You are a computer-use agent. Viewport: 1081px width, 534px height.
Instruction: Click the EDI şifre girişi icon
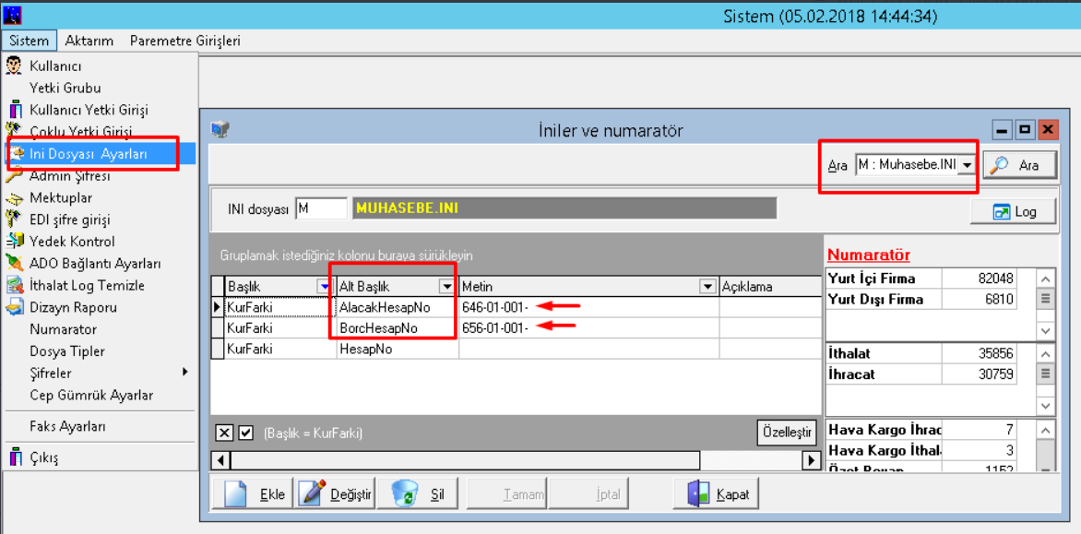(x=14, y=220)
